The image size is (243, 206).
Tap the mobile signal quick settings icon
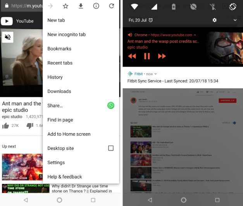154,7
